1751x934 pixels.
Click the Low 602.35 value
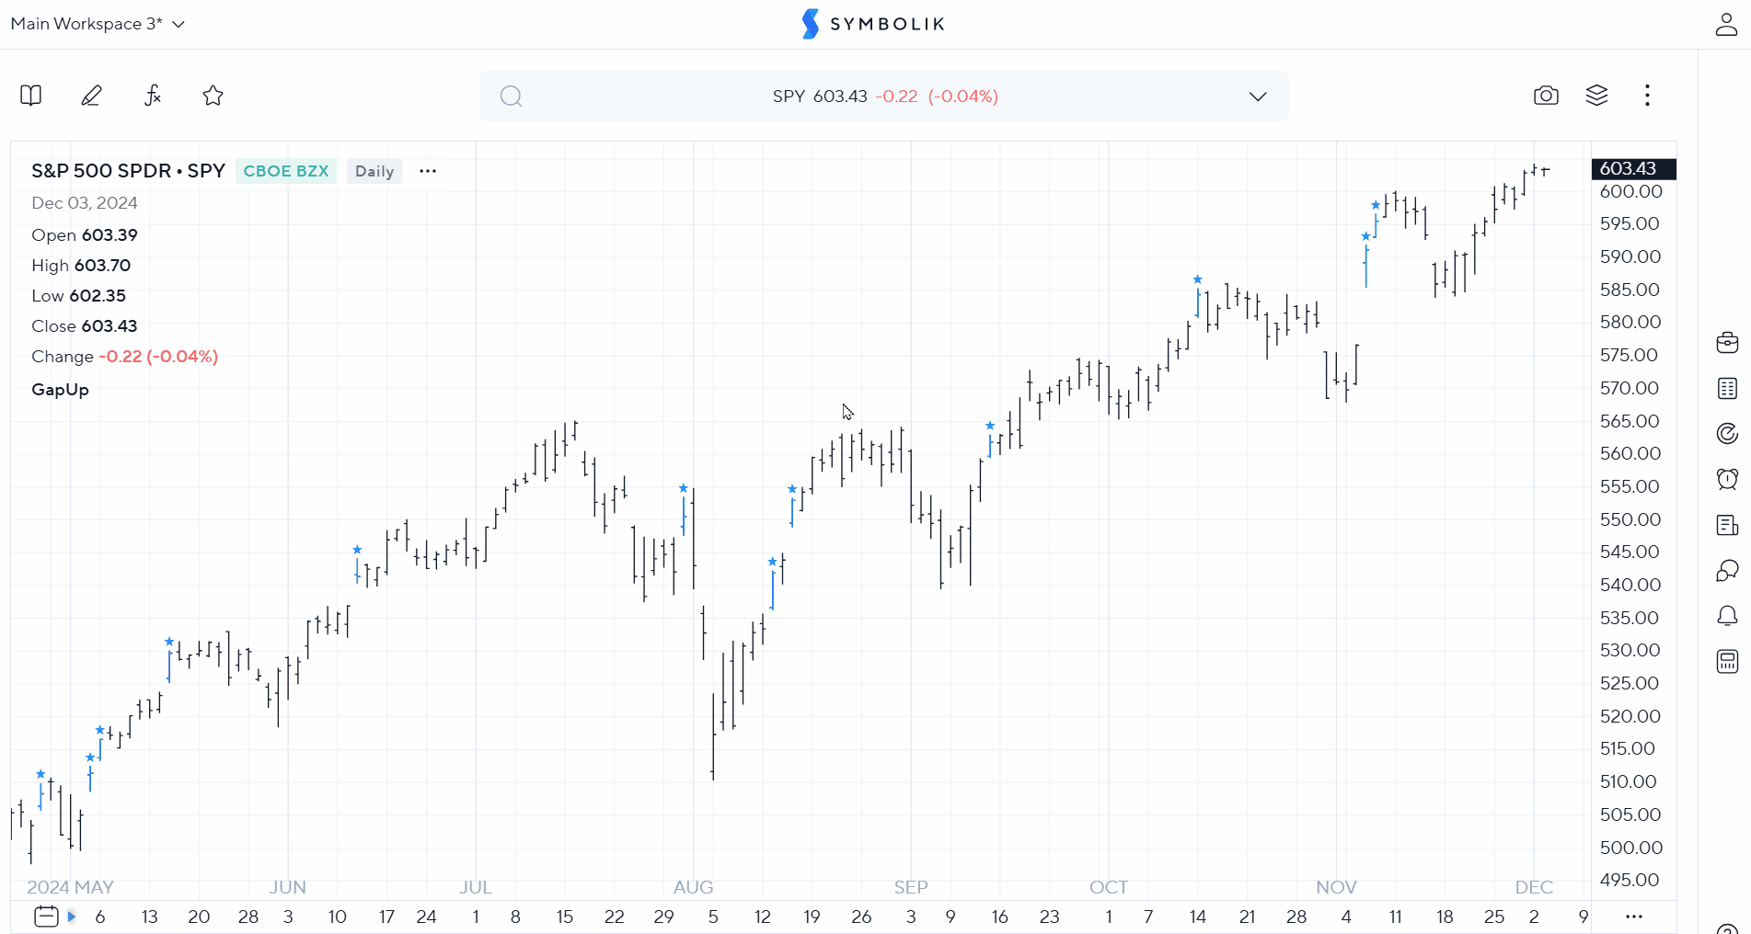[x=98, y=296]
